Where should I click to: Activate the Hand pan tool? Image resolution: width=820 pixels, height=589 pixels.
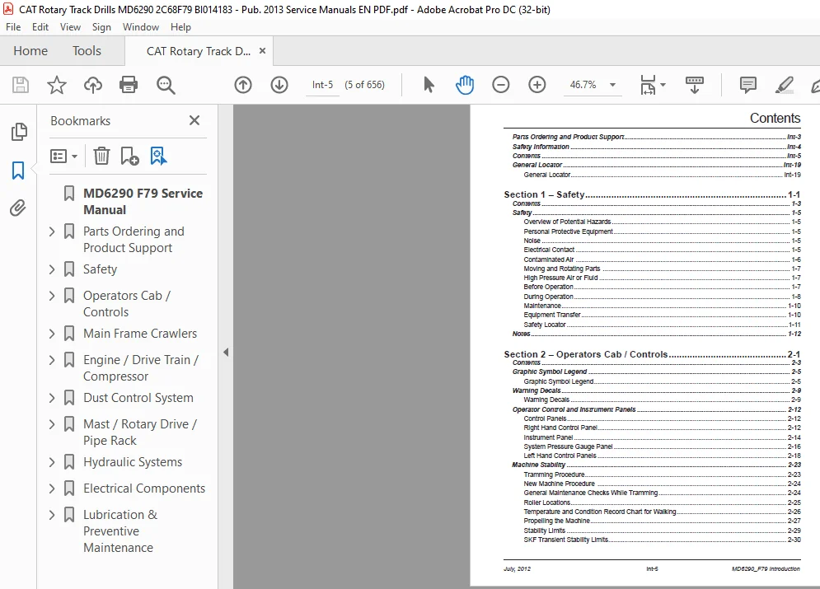click(464, 85)
